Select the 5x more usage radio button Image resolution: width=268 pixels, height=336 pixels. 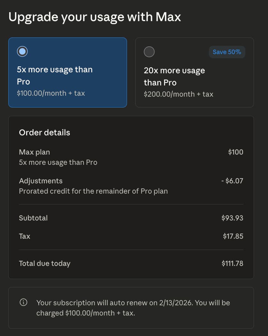pos(22,51)
